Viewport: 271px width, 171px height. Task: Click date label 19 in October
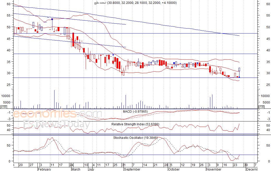click(193, 165)
